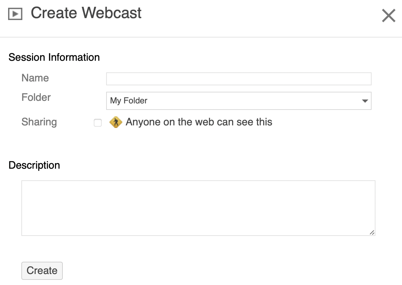Viewport: 402px width, 285px height.
Task: Close the Create Webcast dialog
Action: [x=388, y=16]
